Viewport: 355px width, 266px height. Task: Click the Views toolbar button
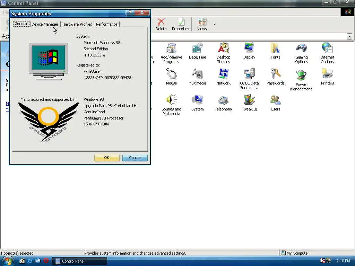[x=202, y=24]
